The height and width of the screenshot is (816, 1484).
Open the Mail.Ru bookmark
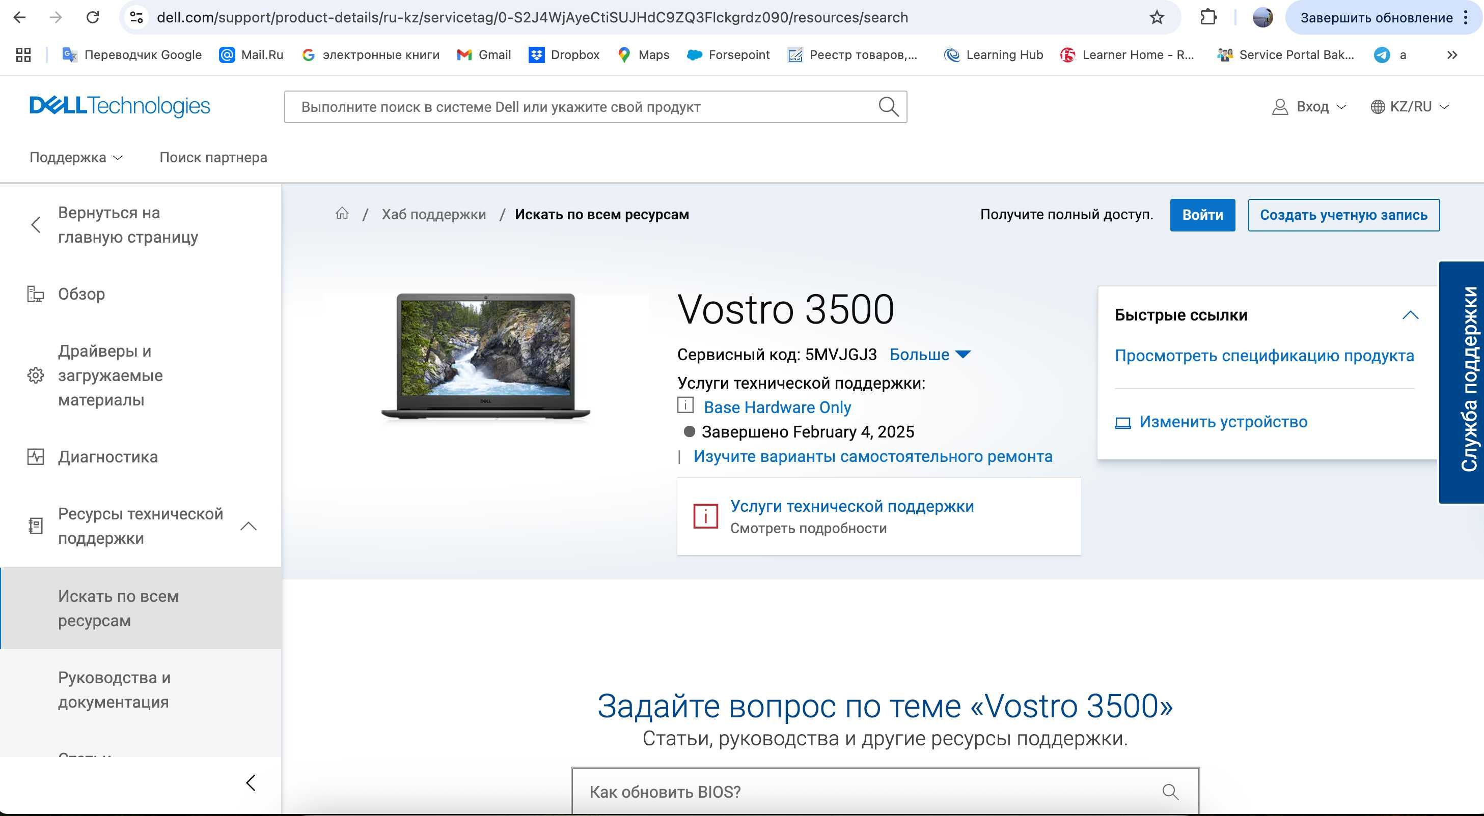coord(251,54)
